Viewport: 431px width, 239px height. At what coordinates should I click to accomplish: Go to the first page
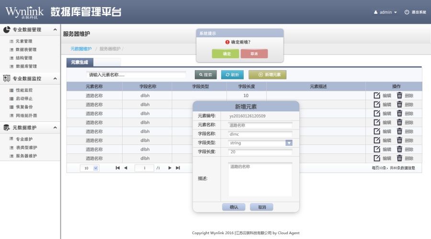click(x=118, y=168)
